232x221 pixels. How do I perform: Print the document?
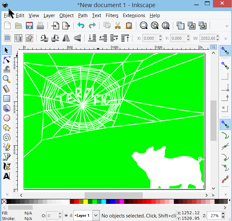pos(40,26)
